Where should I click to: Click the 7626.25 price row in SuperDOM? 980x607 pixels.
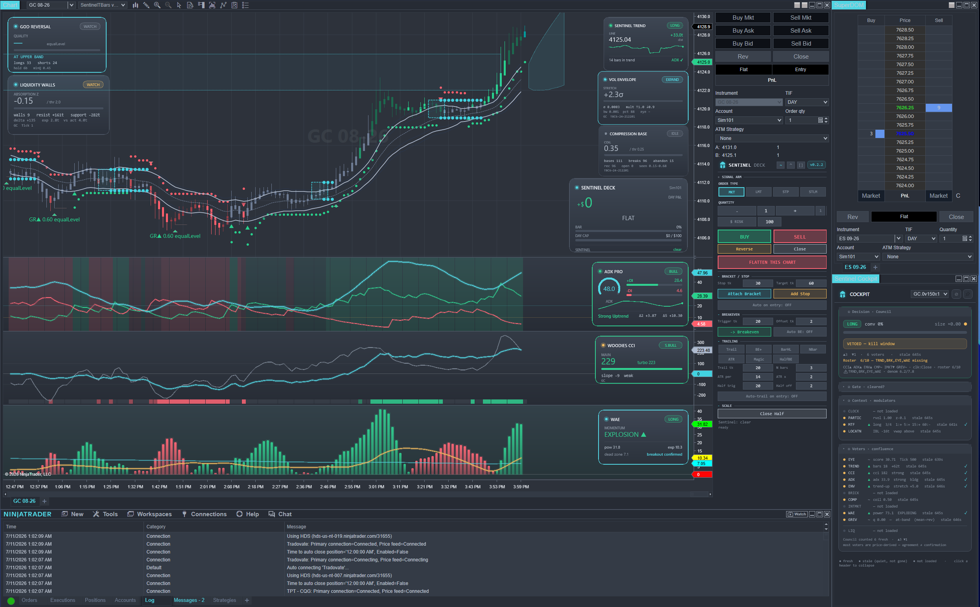pyautogui.click(x=904, y=108)
